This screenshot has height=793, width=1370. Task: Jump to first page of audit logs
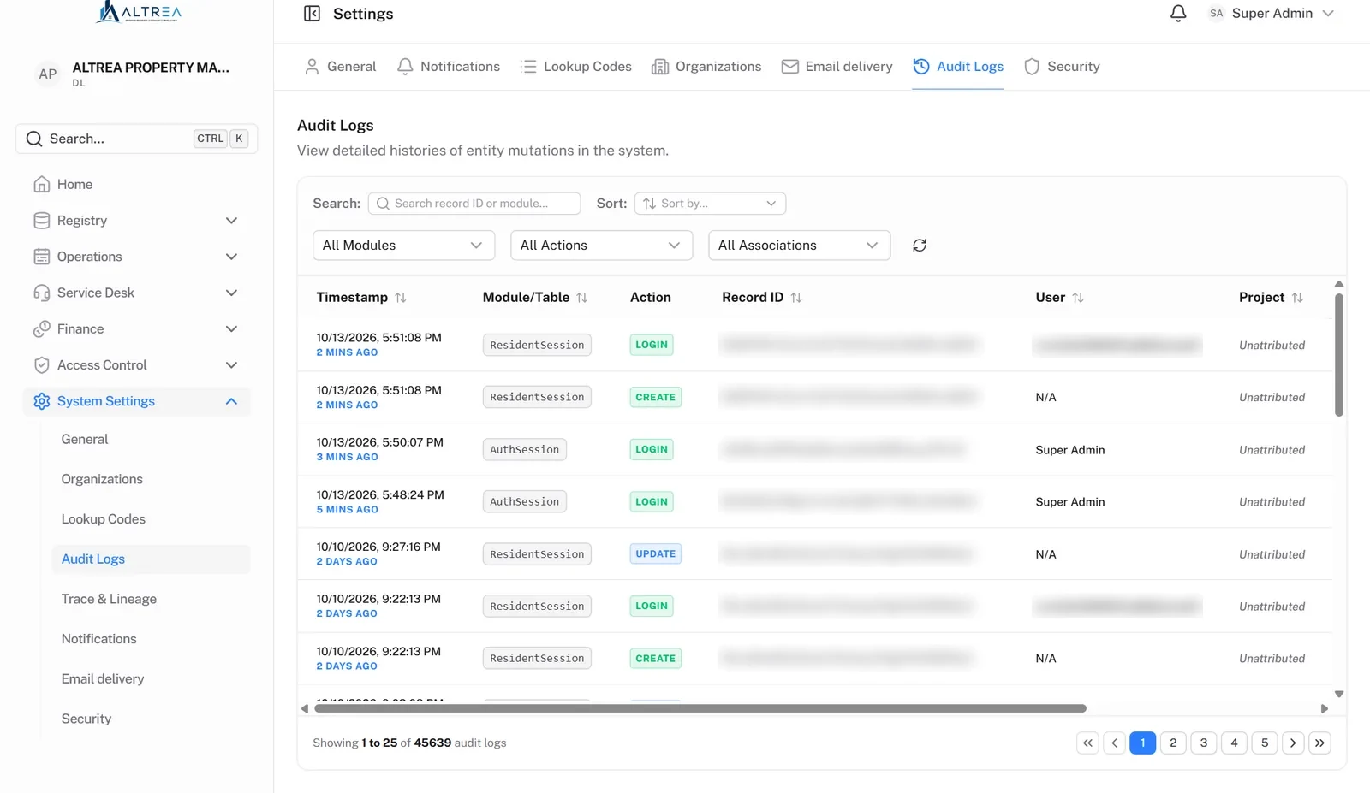[x=1087, y=743]
